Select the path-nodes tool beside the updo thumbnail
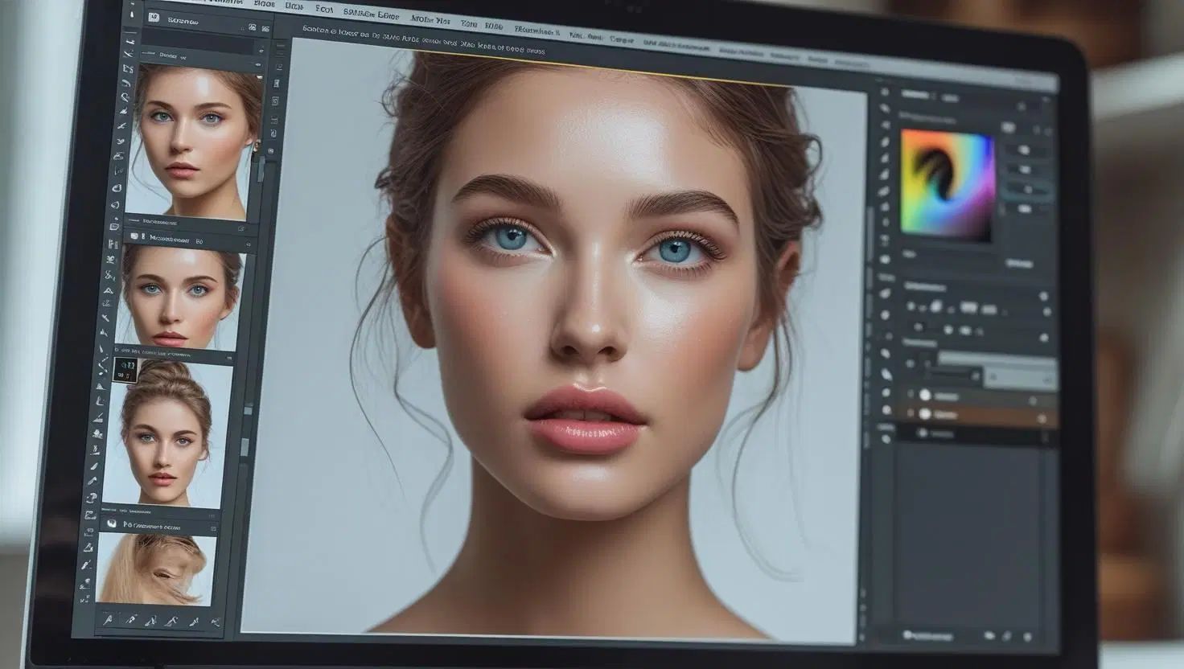1184x669 pixels. coord(102,366)
